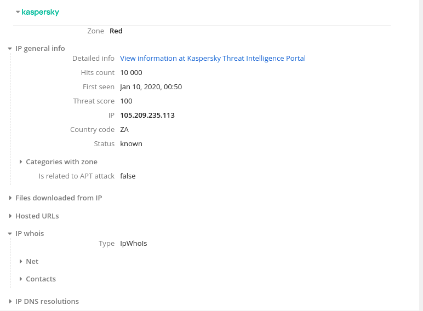Click the Status value known
This screenshot has width=423, height=311.
coord(131,143)
